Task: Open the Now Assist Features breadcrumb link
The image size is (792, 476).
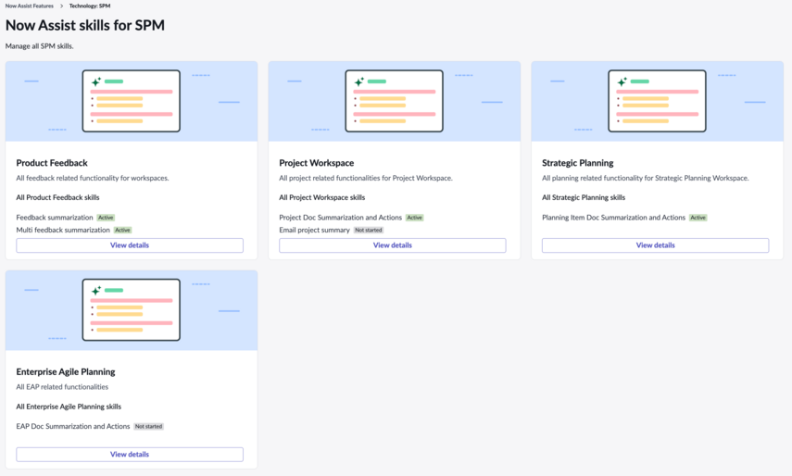Action: 30,6
